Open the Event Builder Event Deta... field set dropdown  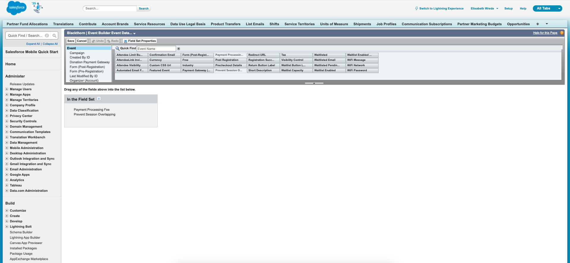(x=134, y=34)
